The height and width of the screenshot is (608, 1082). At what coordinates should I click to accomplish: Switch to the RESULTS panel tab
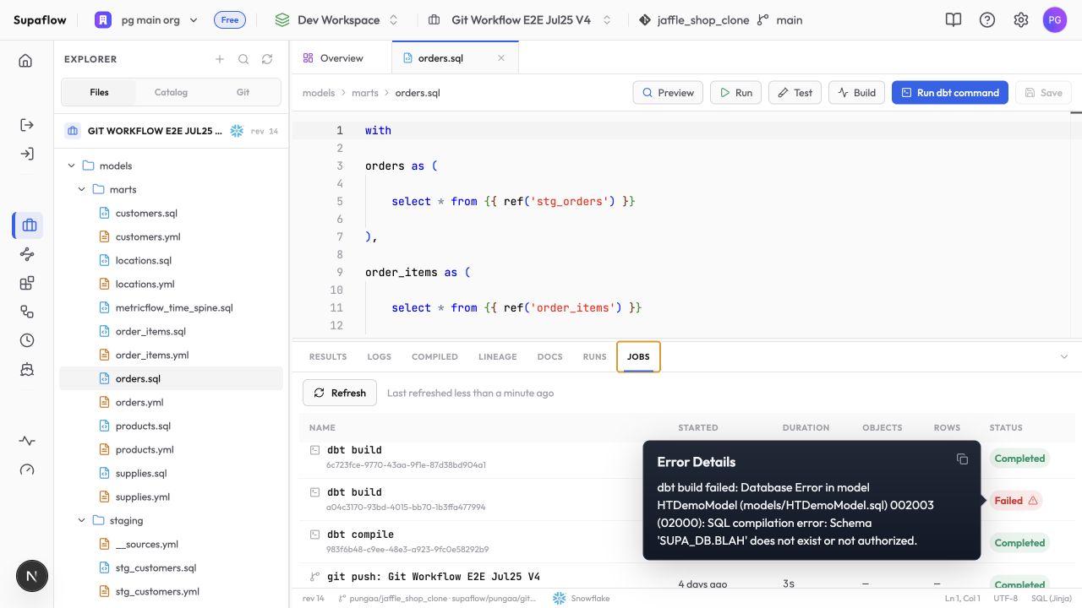pos(328,356)
